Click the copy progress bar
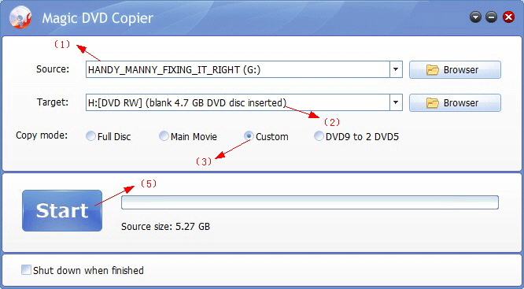The image size is (524, 289). click(x=310, y=202)
